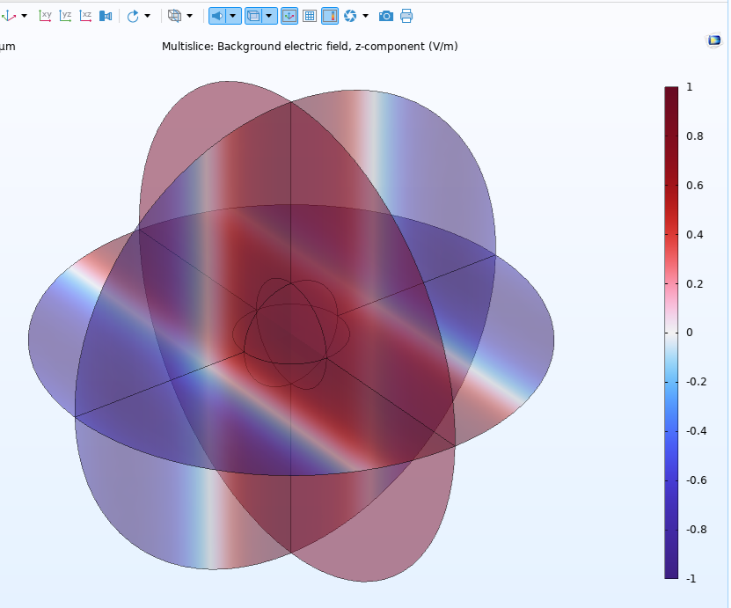Image resolution: width=731 pixels, height=608 pixels.
Task: Toggle the grid display button
Action: pos(310,16)
